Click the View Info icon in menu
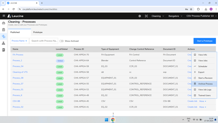The height and width of the screenshot is (123, 218). pos(195,55)
